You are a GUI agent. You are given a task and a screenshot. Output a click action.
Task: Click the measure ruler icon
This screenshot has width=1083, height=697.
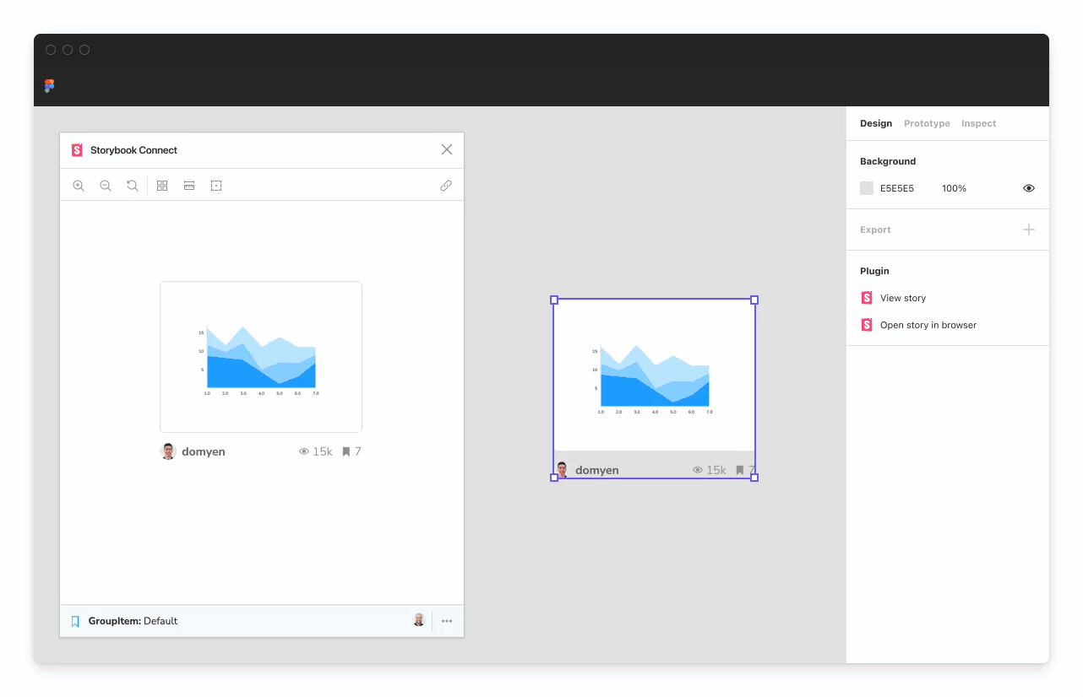click(188, 185)
